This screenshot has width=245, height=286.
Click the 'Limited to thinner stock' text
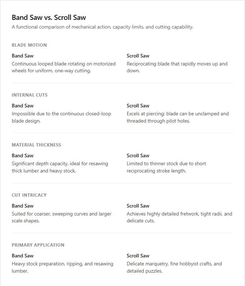tap(166, 167)
